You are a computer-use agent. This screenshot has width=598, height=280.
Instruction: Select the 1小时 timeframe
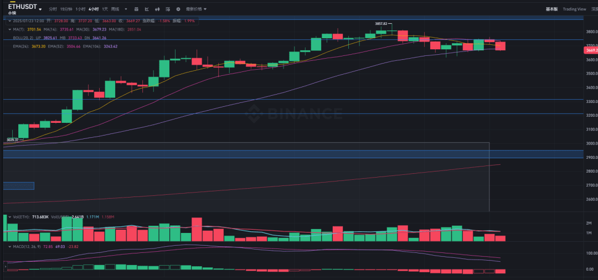pyautogui.click(x=80, y=9)
